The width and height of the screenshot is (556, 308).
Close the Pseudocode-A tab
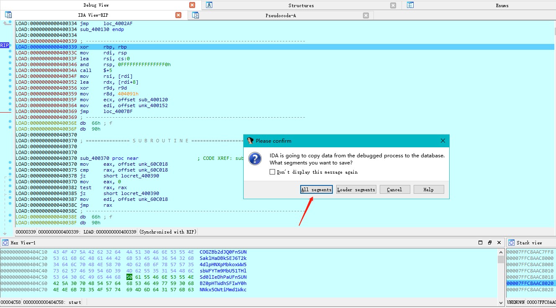[366, 15]
